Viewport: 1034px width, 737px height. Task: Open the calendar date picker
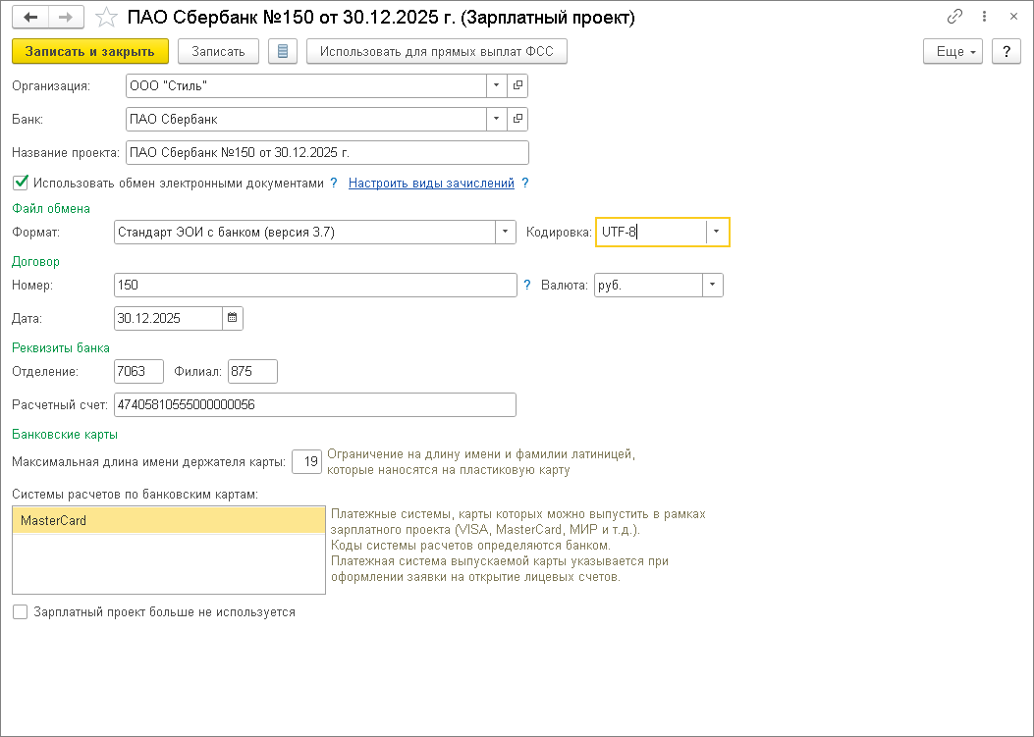[x=233, y=318]
